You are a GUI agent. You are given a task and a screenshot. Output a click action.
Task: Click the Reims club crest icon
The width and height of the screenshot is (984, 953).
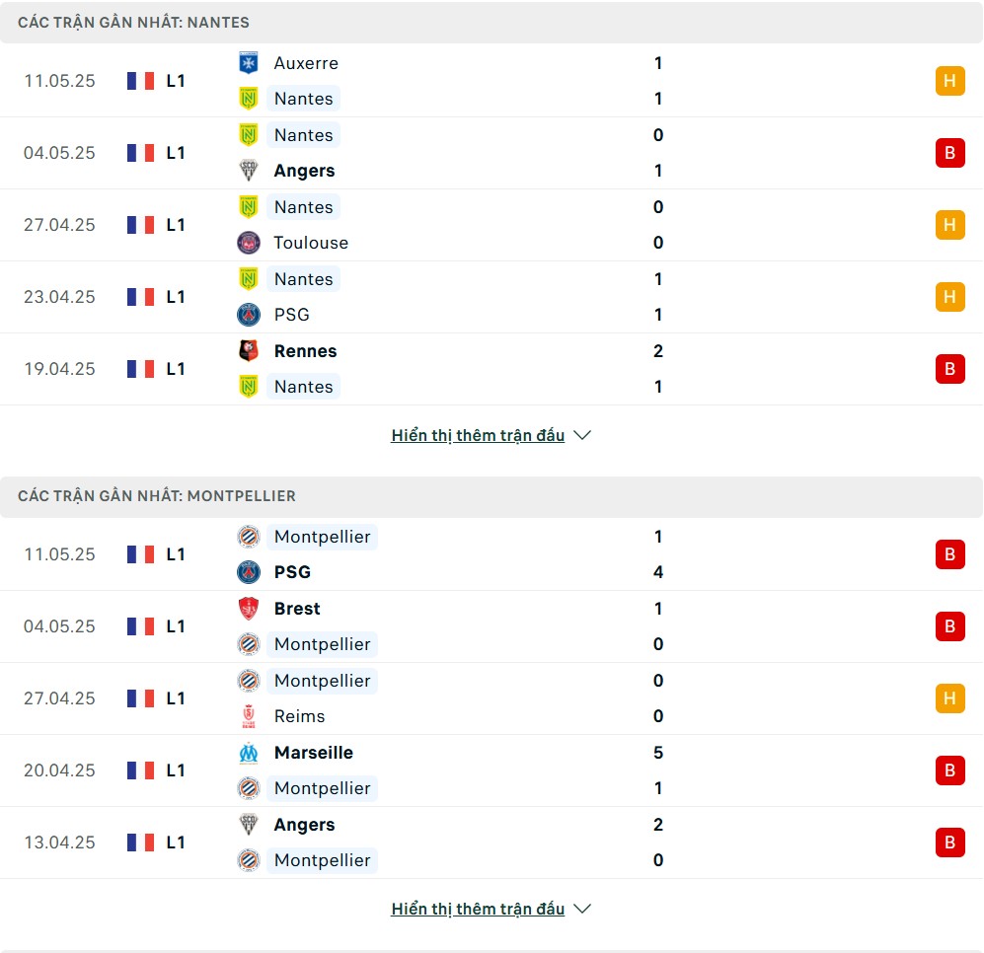(249, 716)
